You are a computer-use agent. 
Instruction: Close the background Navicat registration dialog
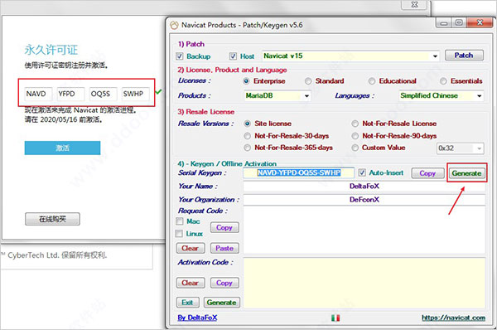point(414,4)
